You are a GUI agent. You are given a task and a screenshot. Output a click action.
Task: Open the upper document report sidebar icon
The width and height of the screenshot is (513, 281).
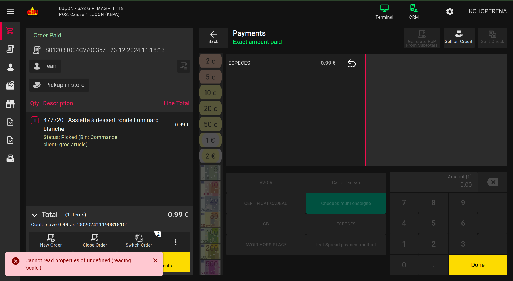pos(10,122)
